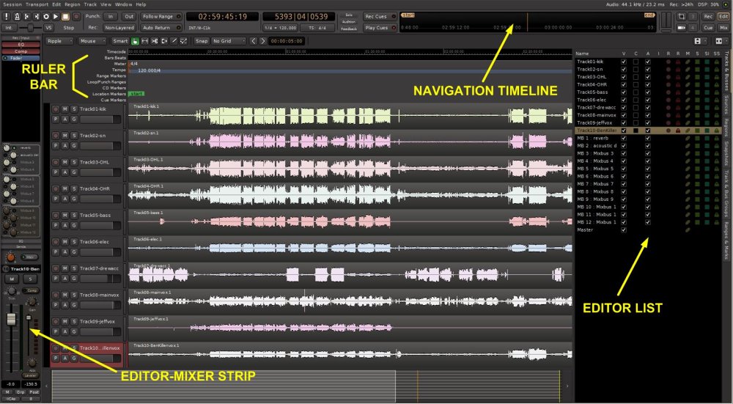Select the internal edit contents tool icon

tap(184, 41)
